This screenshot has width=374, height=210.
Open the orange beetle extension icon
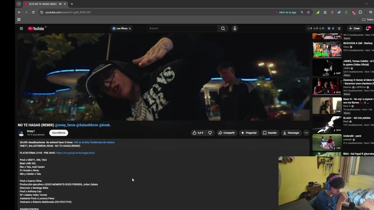(x=332, y=12)
